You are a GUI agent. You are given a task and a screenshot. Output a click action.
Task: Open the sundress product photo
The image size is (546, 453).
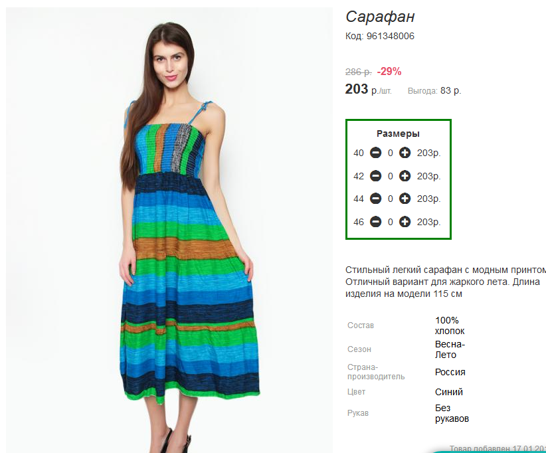point(169,230)
